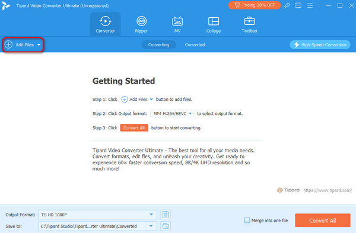This screenshot has width=356, height=233.
Task: Open custom profile settings beside Output Format
Action: click(x=166, y=215)
